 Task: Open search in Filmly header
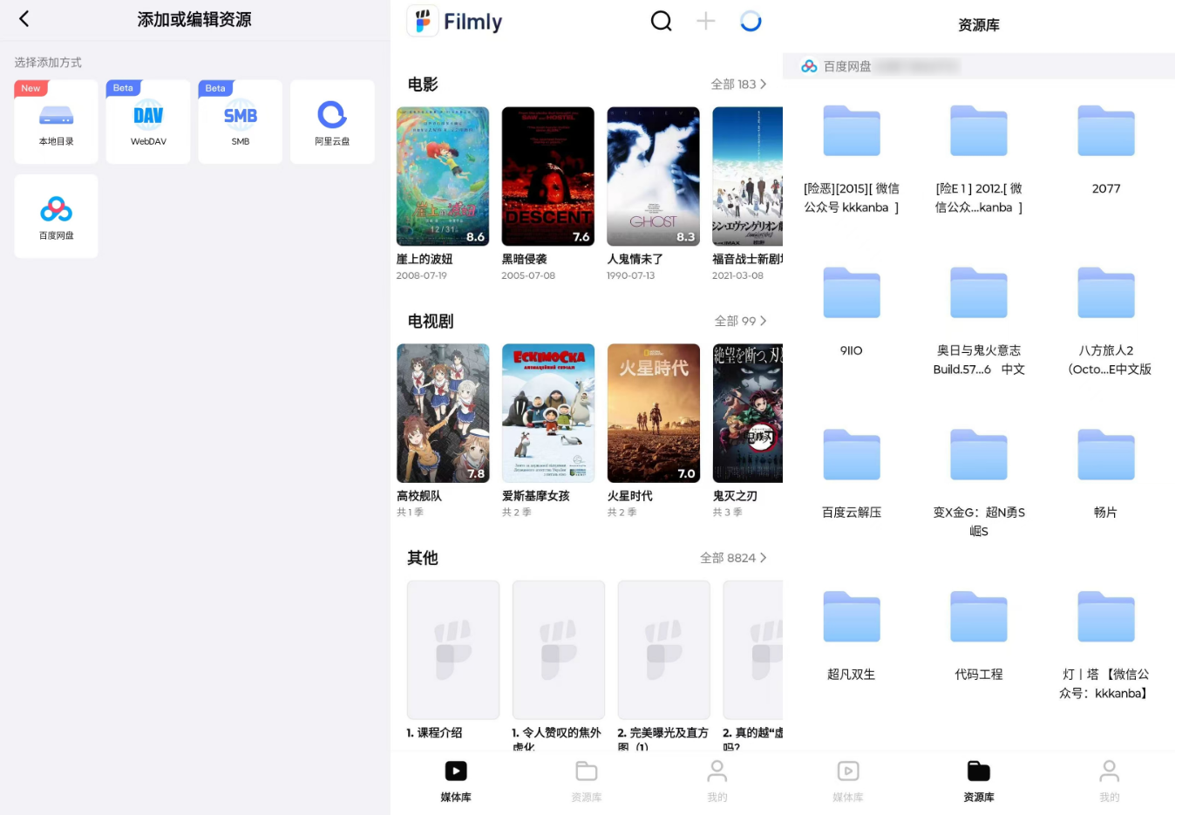pyautogui.click(x=661, y=21)
